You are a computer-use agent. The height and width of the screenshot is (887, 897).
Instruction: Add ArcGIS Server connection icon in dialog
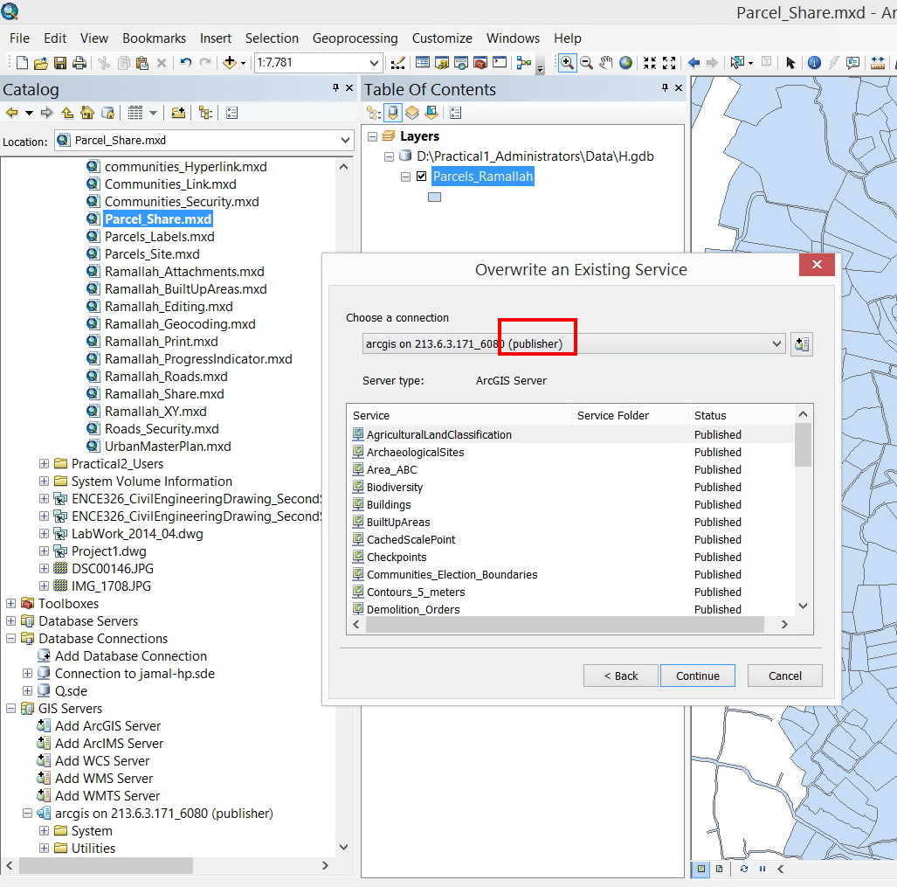click(802, 344)
